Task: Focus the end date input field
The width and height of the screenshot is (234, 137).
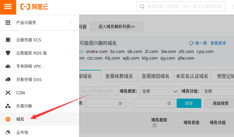Action: coord(154,103)
